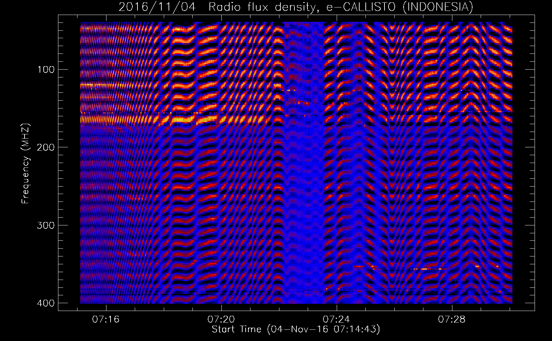The height and width of the screenshot is (341, 552).
Task: Select the 300 frequency tick label
Action: tap(46, 225)
